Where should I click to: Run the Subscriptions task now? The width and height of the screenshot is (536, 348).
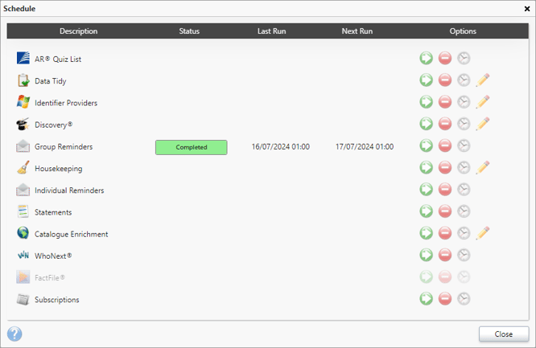pos(426,299)
